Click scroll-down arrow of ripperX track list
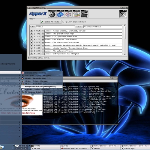Viewport: 150px width, 150px height. pos(124,55)
